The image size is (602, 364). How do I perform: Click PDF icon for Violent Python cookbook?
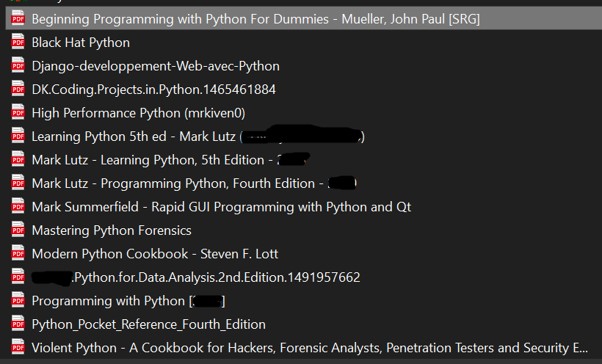click(x=18, y=346)
